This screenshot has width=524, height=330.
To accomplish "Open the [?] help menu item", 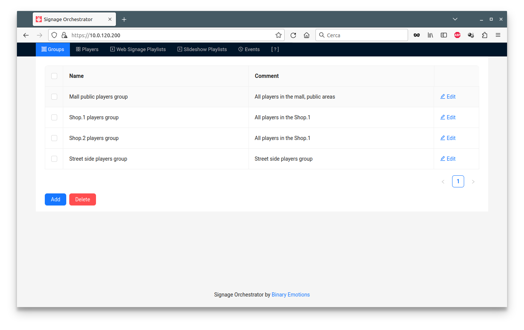I will (275, 49).
